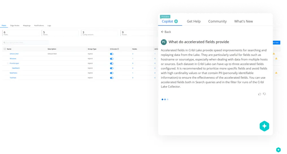Toggle UI Access for NewFleet2

pyautogui.click(x=112, y=73)
